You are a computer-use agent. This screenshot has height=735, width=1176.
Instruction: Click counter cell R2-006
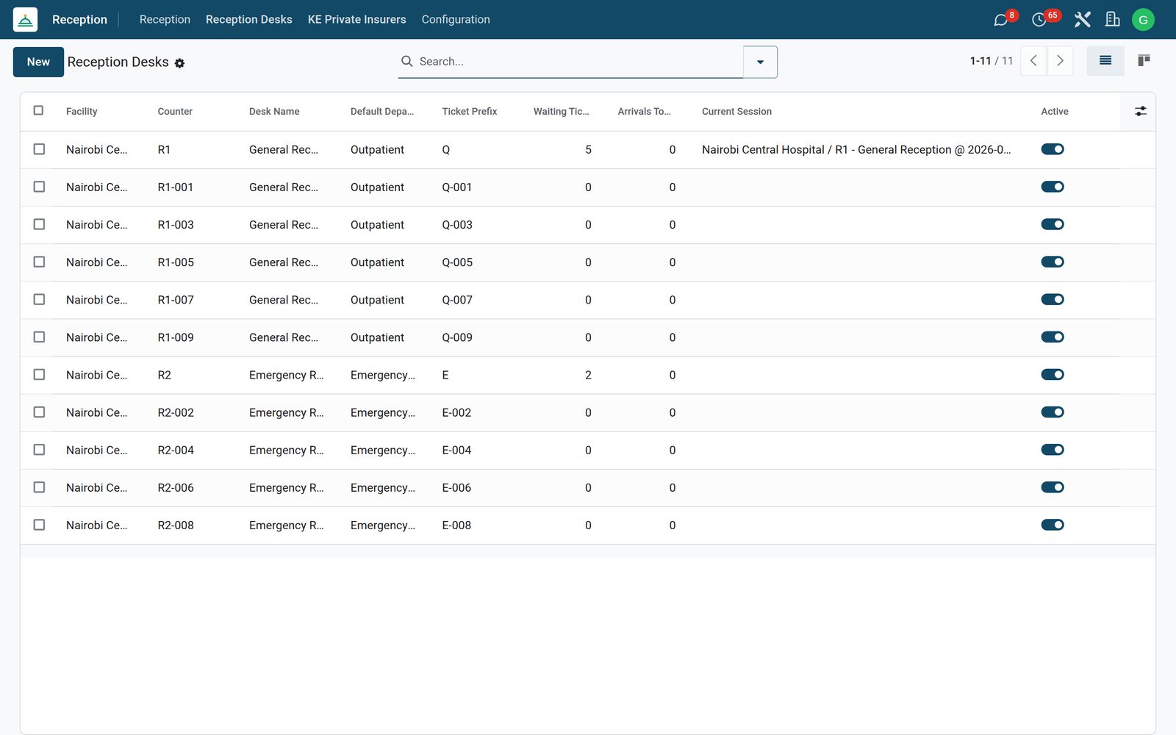[x=176, y=488]
